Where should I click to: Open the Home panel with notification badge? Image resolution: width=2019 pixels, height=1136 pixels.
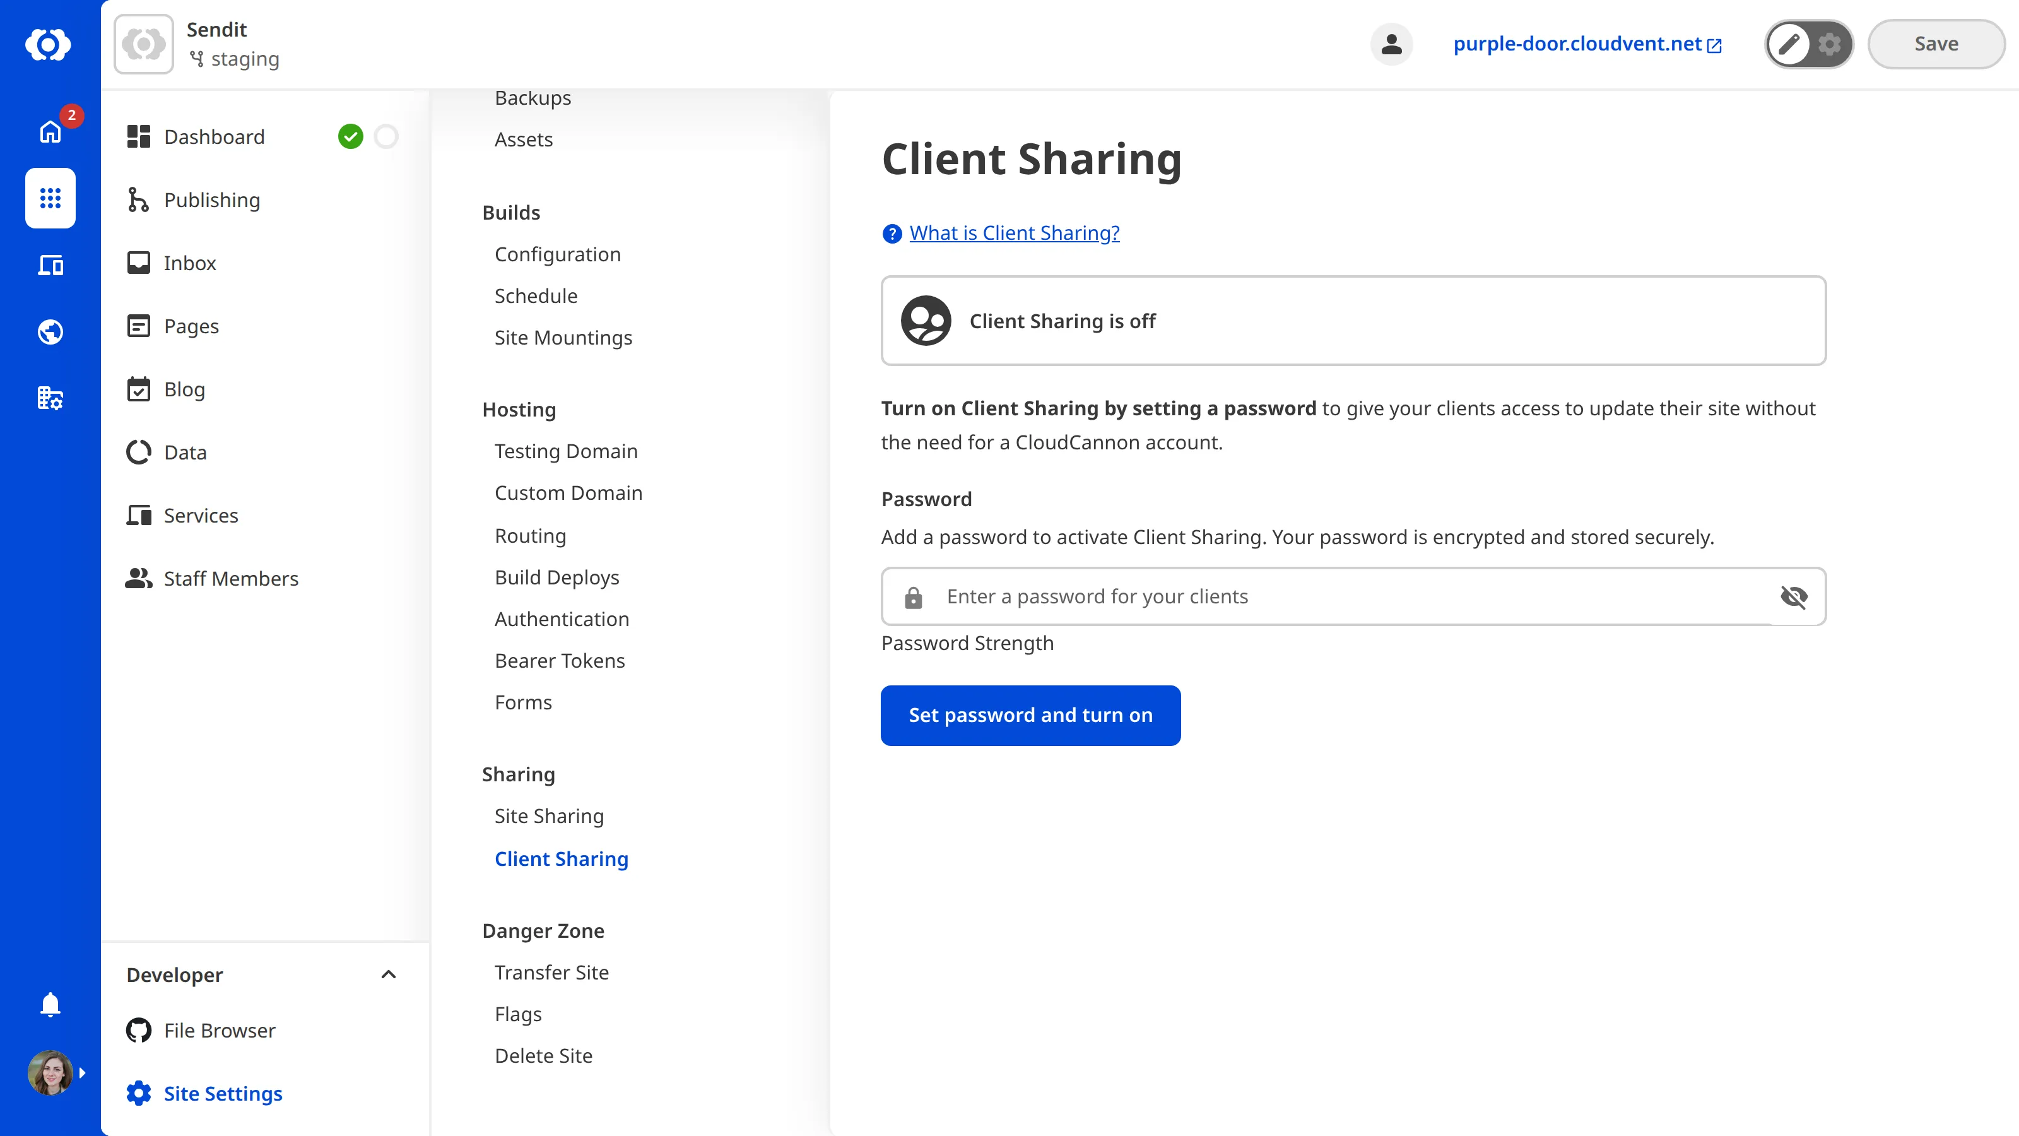(x=49, y=132)
